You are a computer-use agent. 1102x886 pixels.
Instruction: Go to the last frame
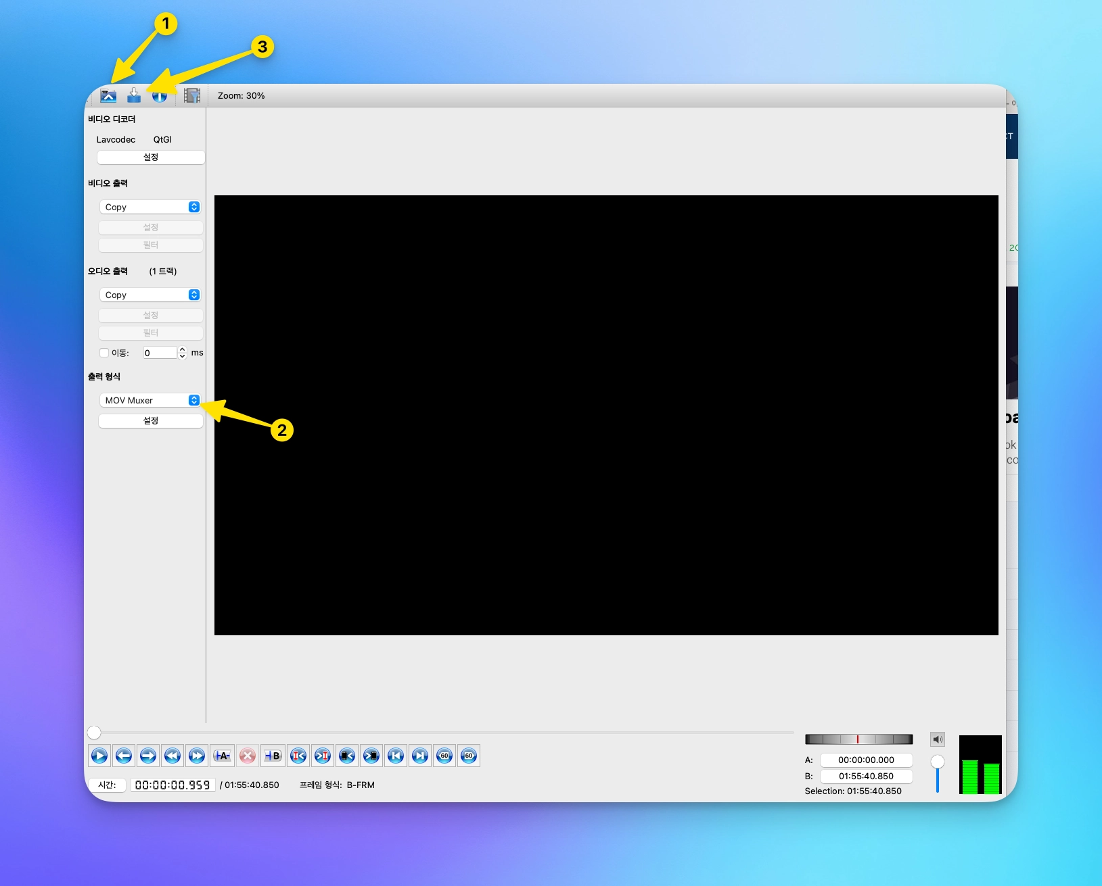click(x=420, y=756)
